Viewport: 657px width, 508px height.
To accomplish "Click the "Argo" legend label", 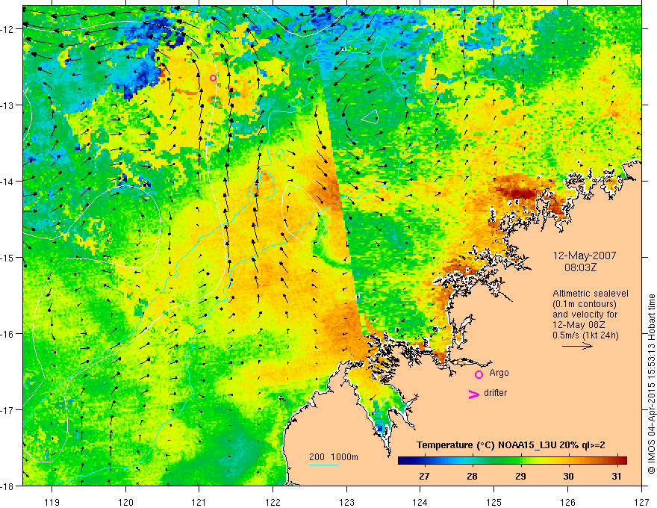I will (x=499, y=373).
